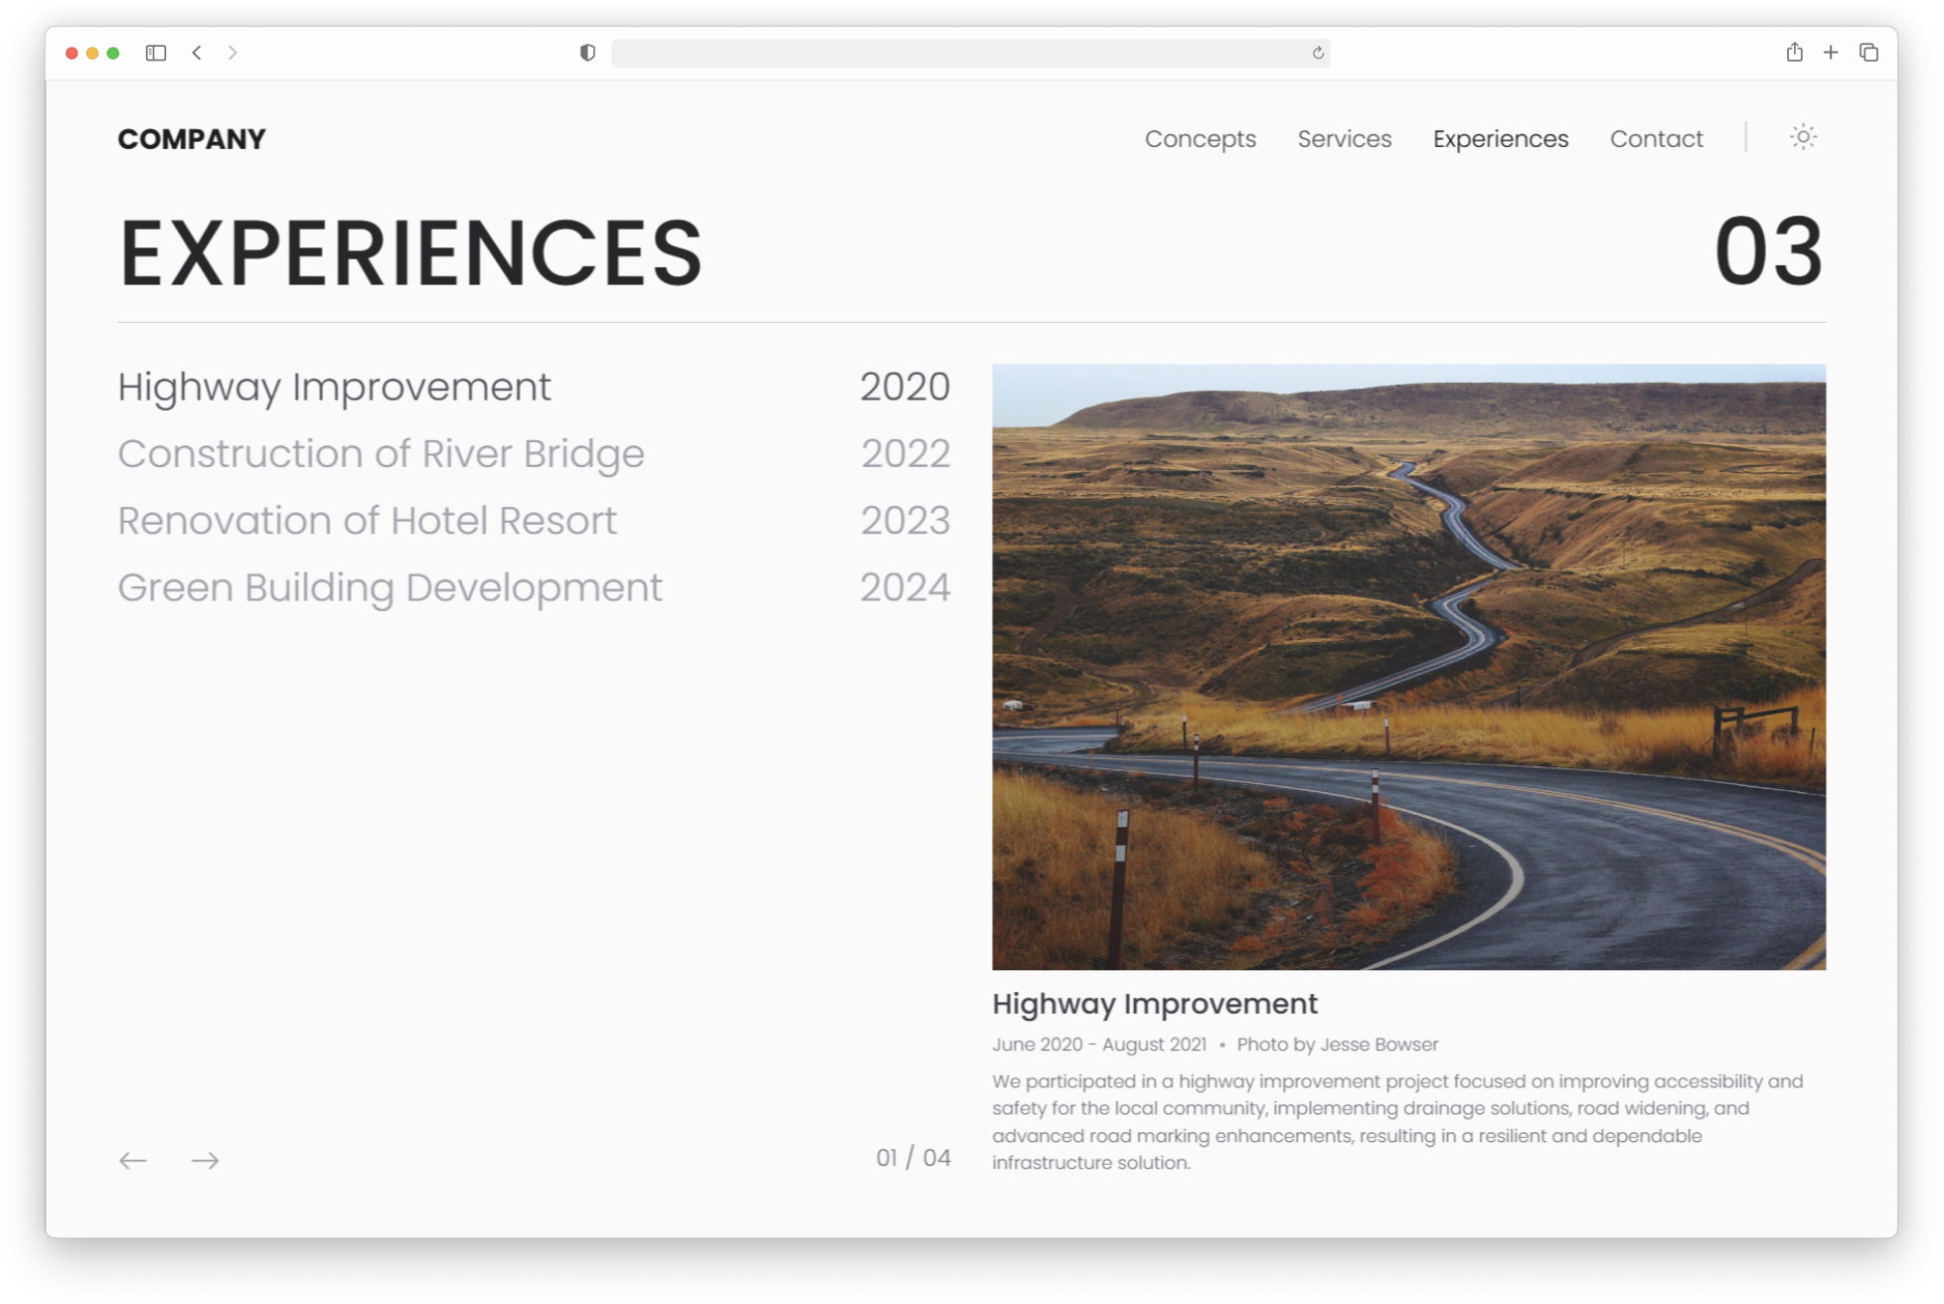Viewport: 1944px width, 1304px height.
Task: Show all tabs using the tab overview icon
Action: pos(1869,53)
